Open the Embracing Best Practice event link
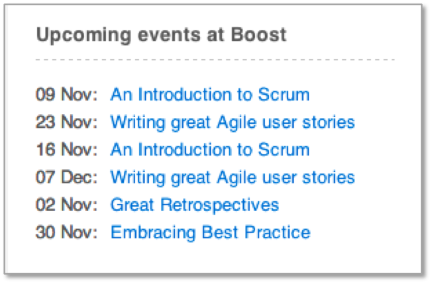The width and height of the screenshot is (432, 284). click(211, 232)
